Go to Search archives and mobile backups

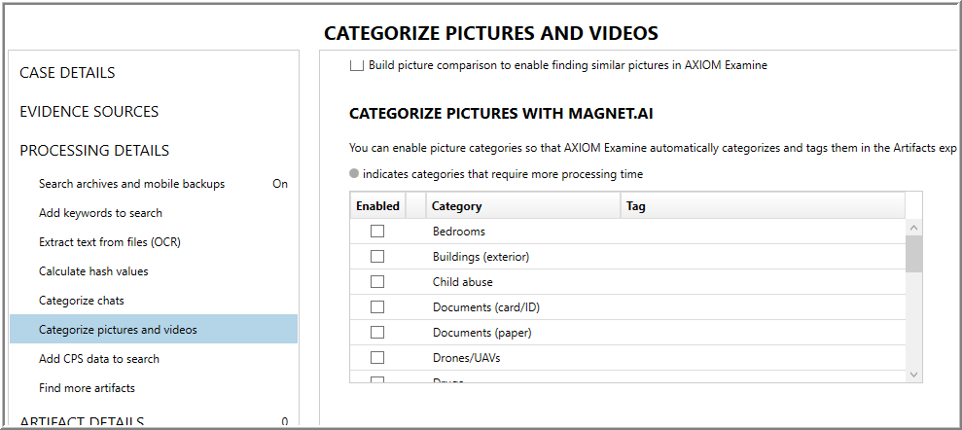(131, 184)
